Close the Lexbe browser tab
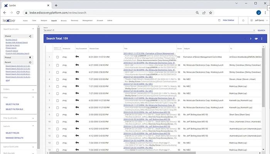 48,5
